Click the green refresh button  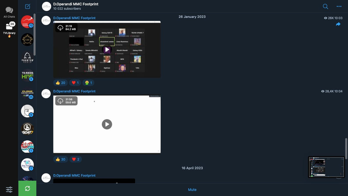pos(27,188)
